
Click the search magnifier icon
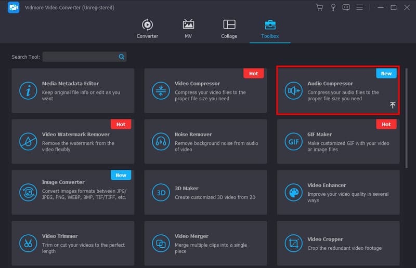[122, 57]
